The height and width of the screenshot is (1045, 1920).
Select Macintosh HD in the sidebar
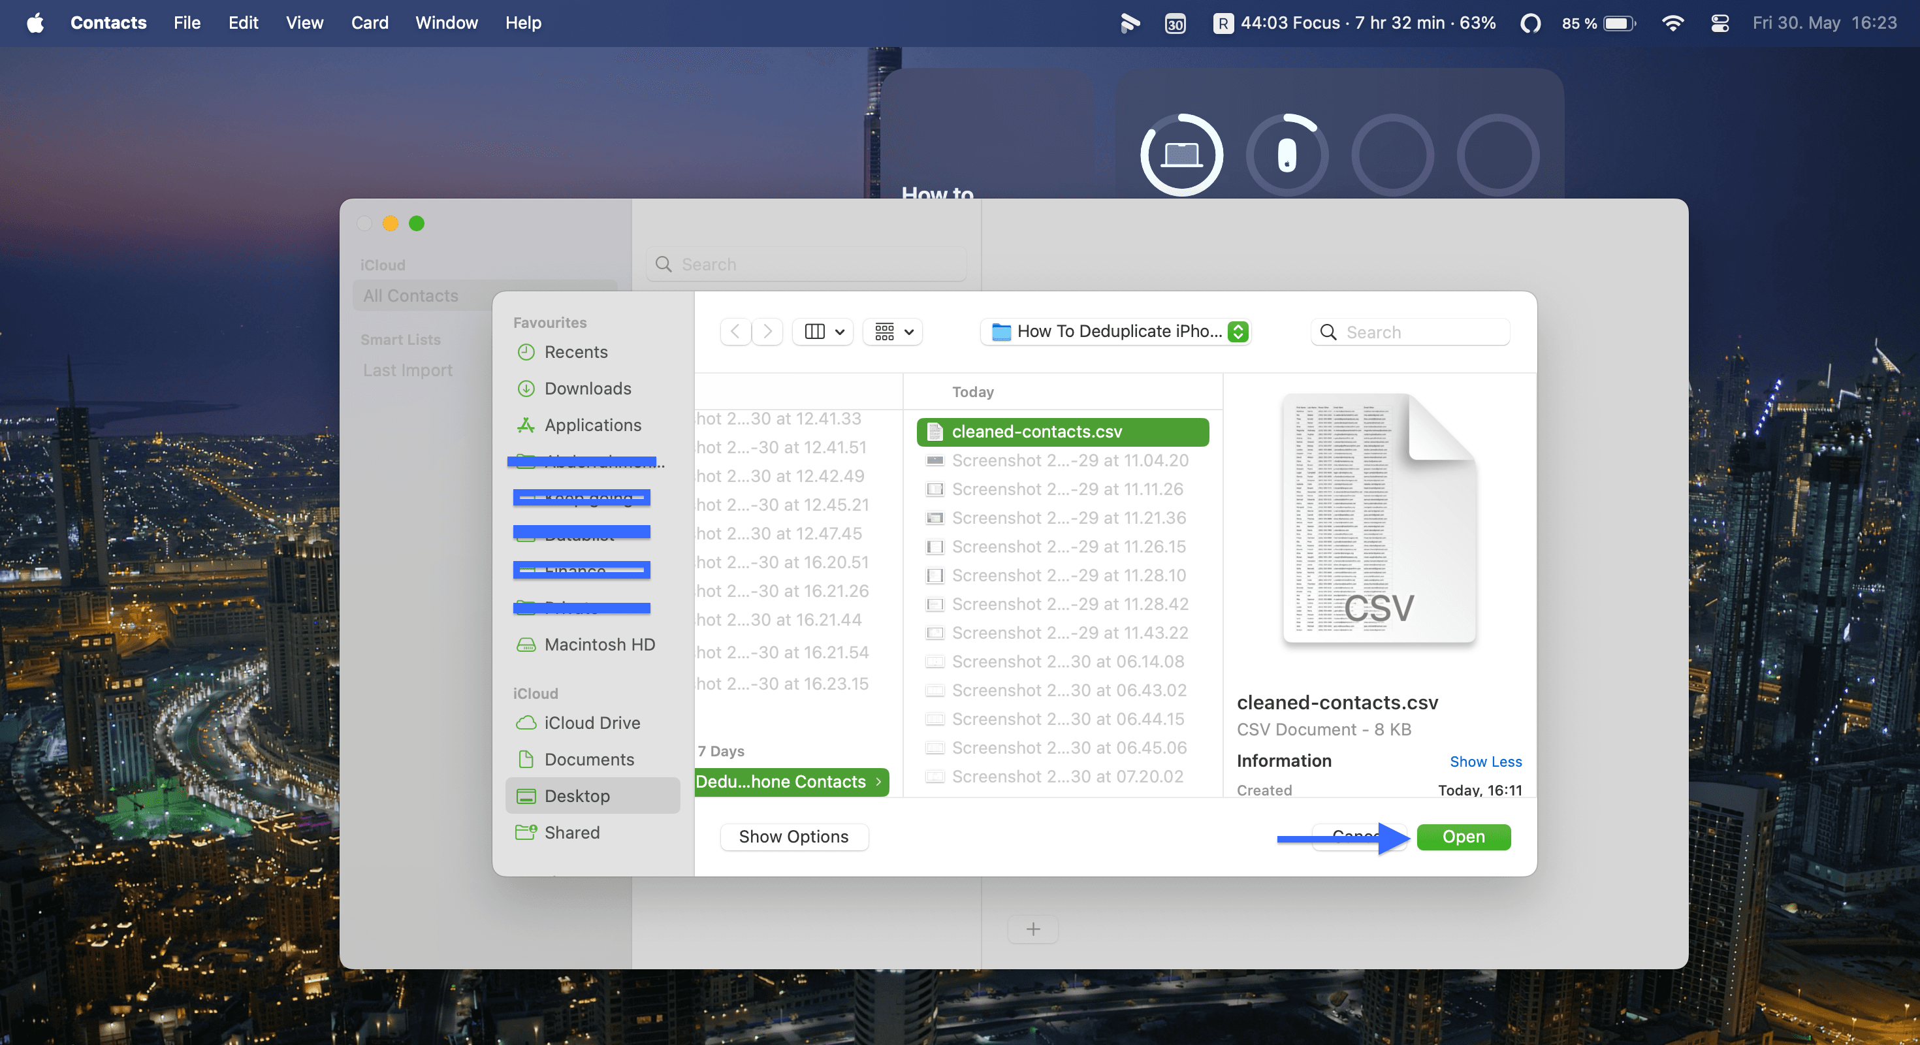click(x=600, y=644)
